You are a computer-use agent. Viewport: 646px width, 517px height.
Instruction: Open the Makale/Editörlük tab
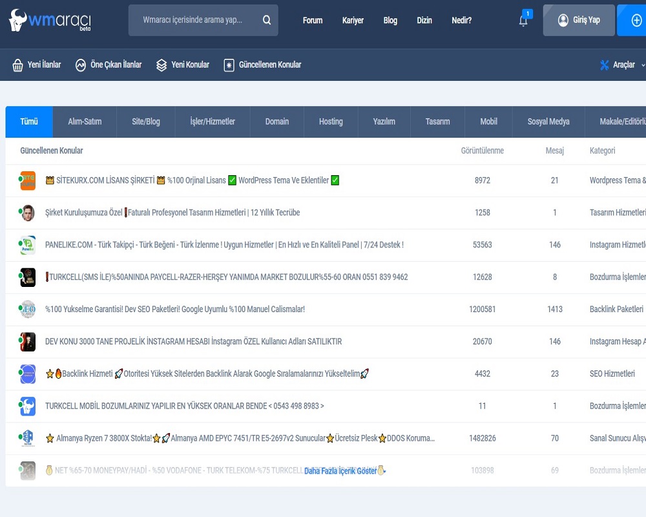pos(616,121)
